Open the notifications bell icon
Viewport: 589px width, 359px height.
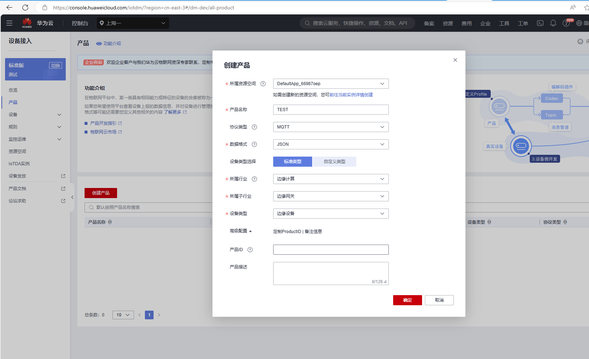click(553, 23)
